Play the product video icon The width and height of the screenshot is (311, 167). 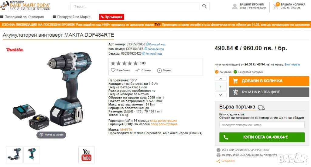click(159, 70)
